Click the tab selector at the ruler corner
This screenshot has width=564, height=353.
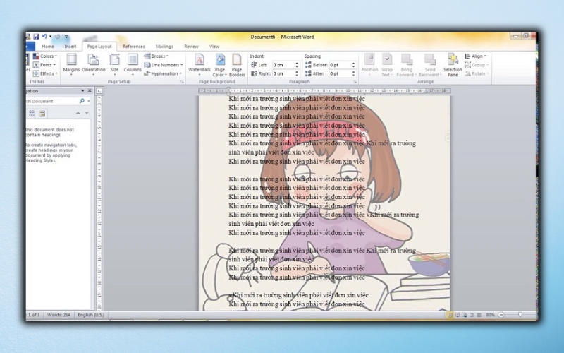(x=99, y=91)
